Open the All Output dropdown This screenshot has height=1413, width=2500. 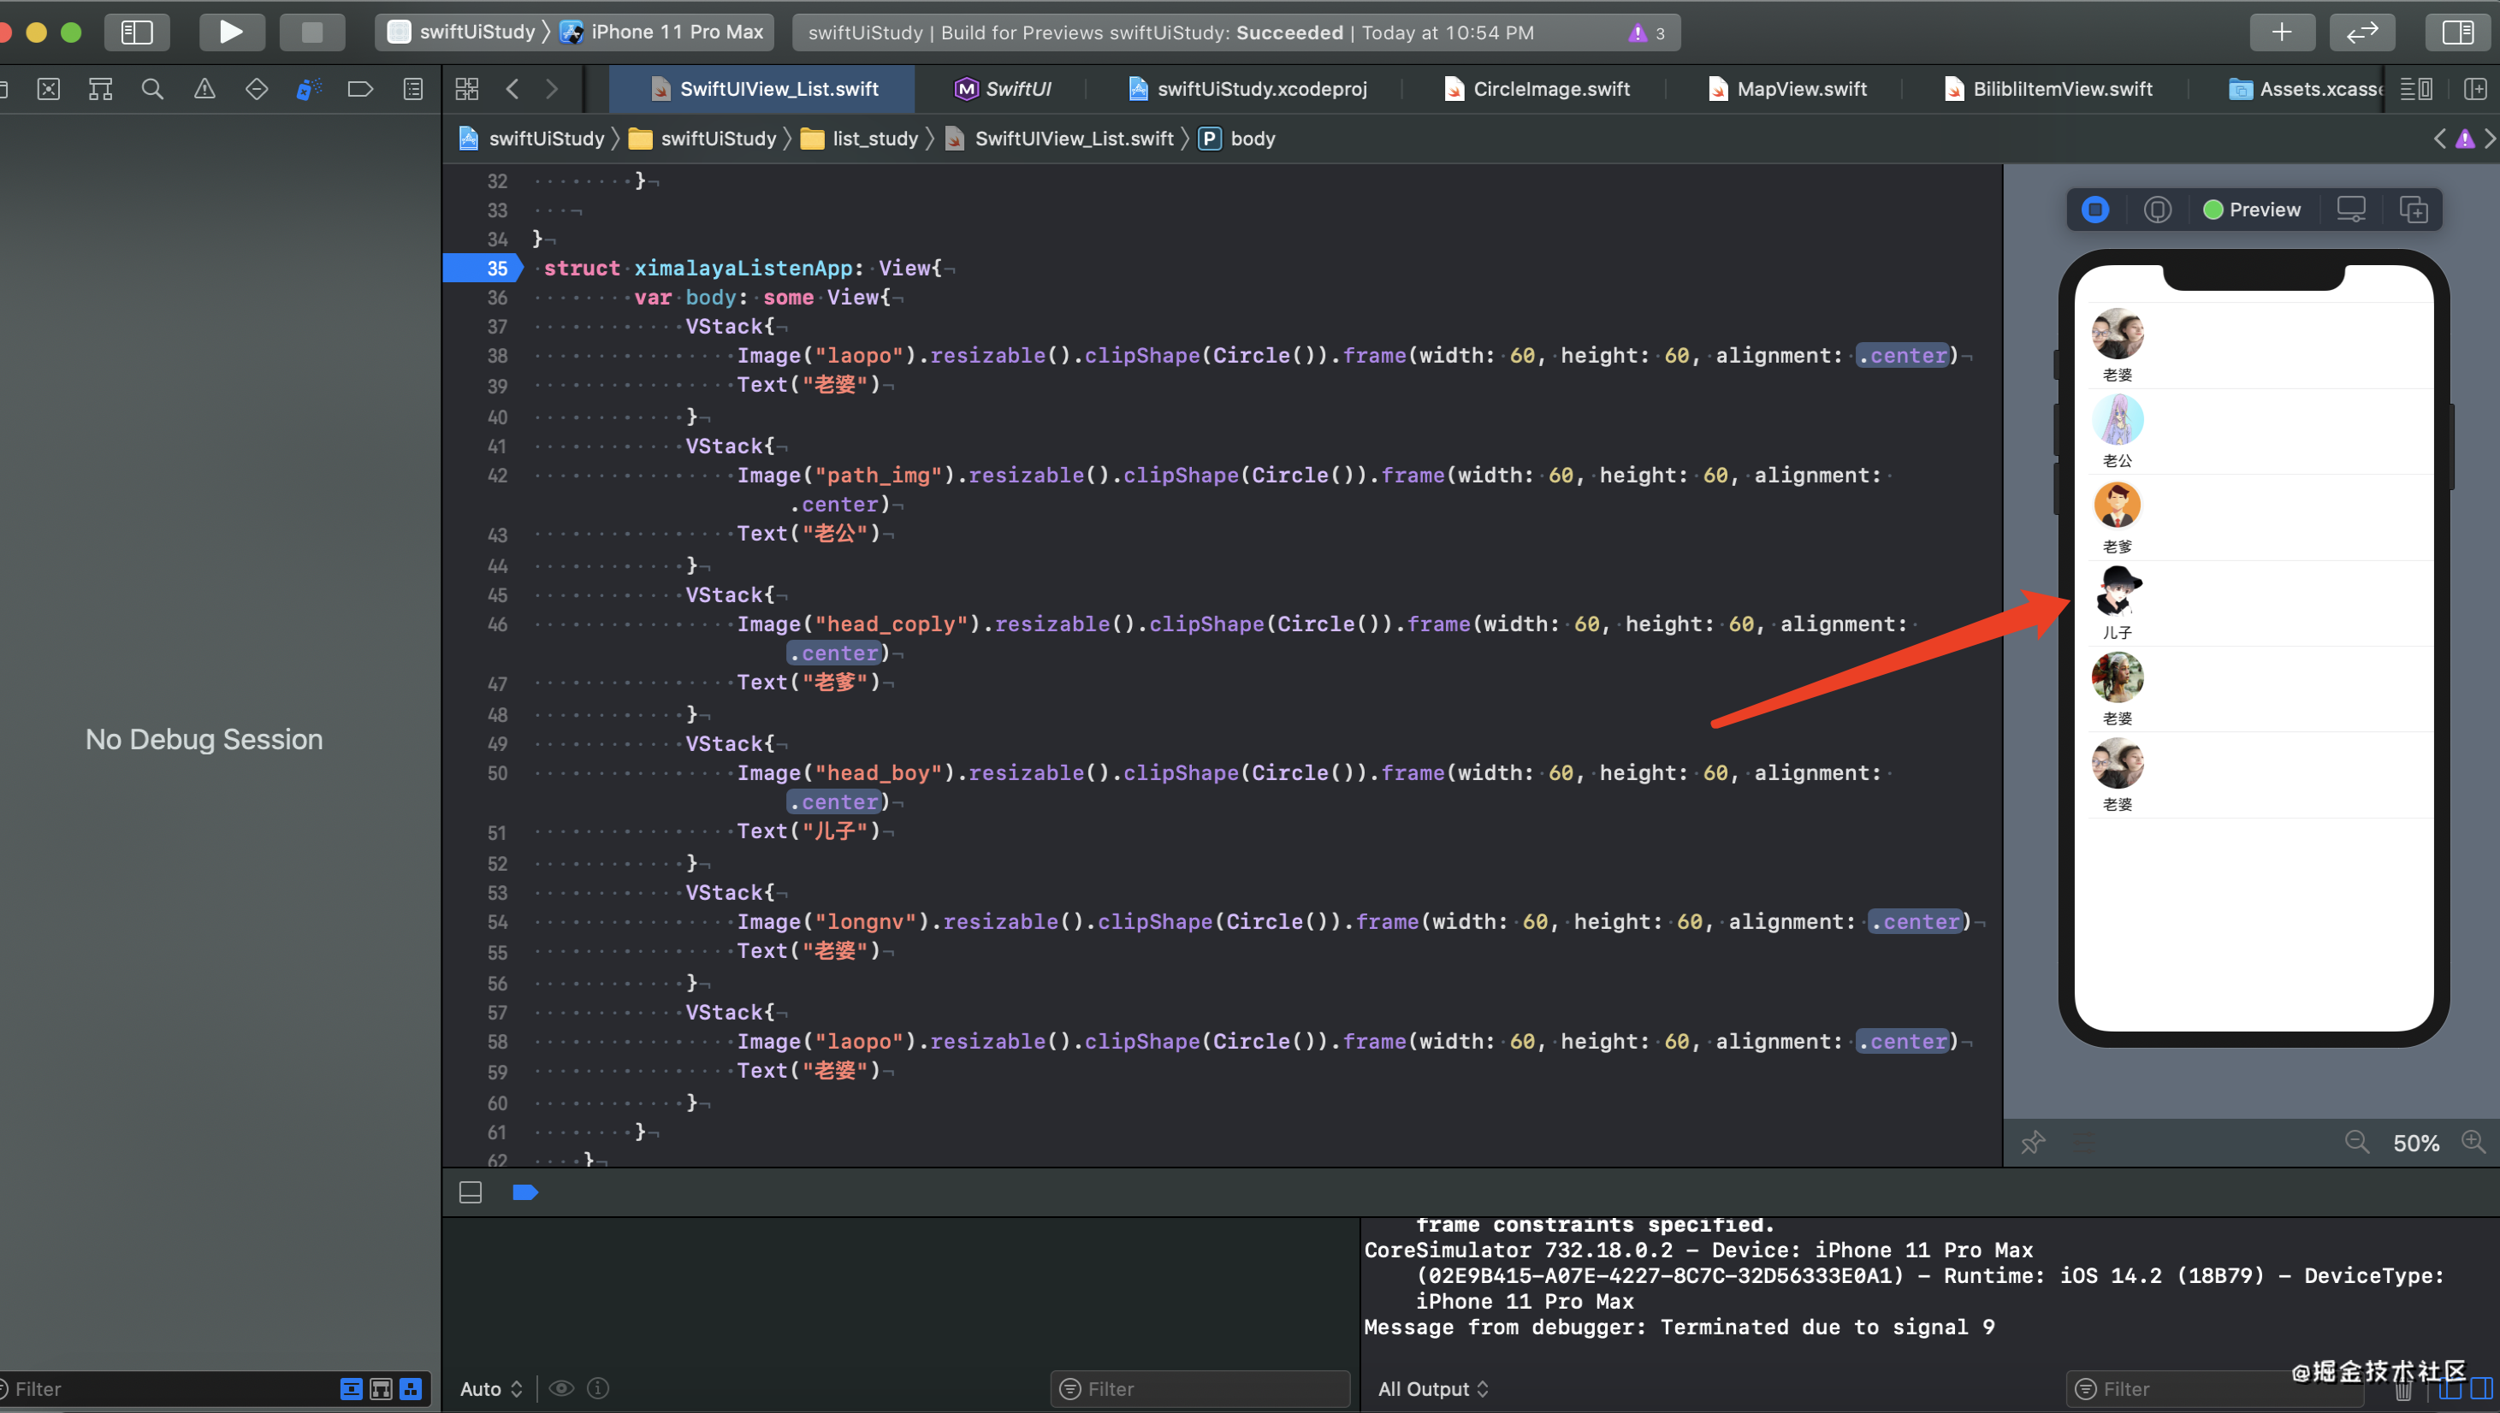(1432, 1389)
